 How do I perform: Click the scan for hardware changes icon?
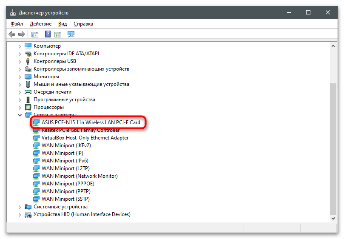point(71,34)
